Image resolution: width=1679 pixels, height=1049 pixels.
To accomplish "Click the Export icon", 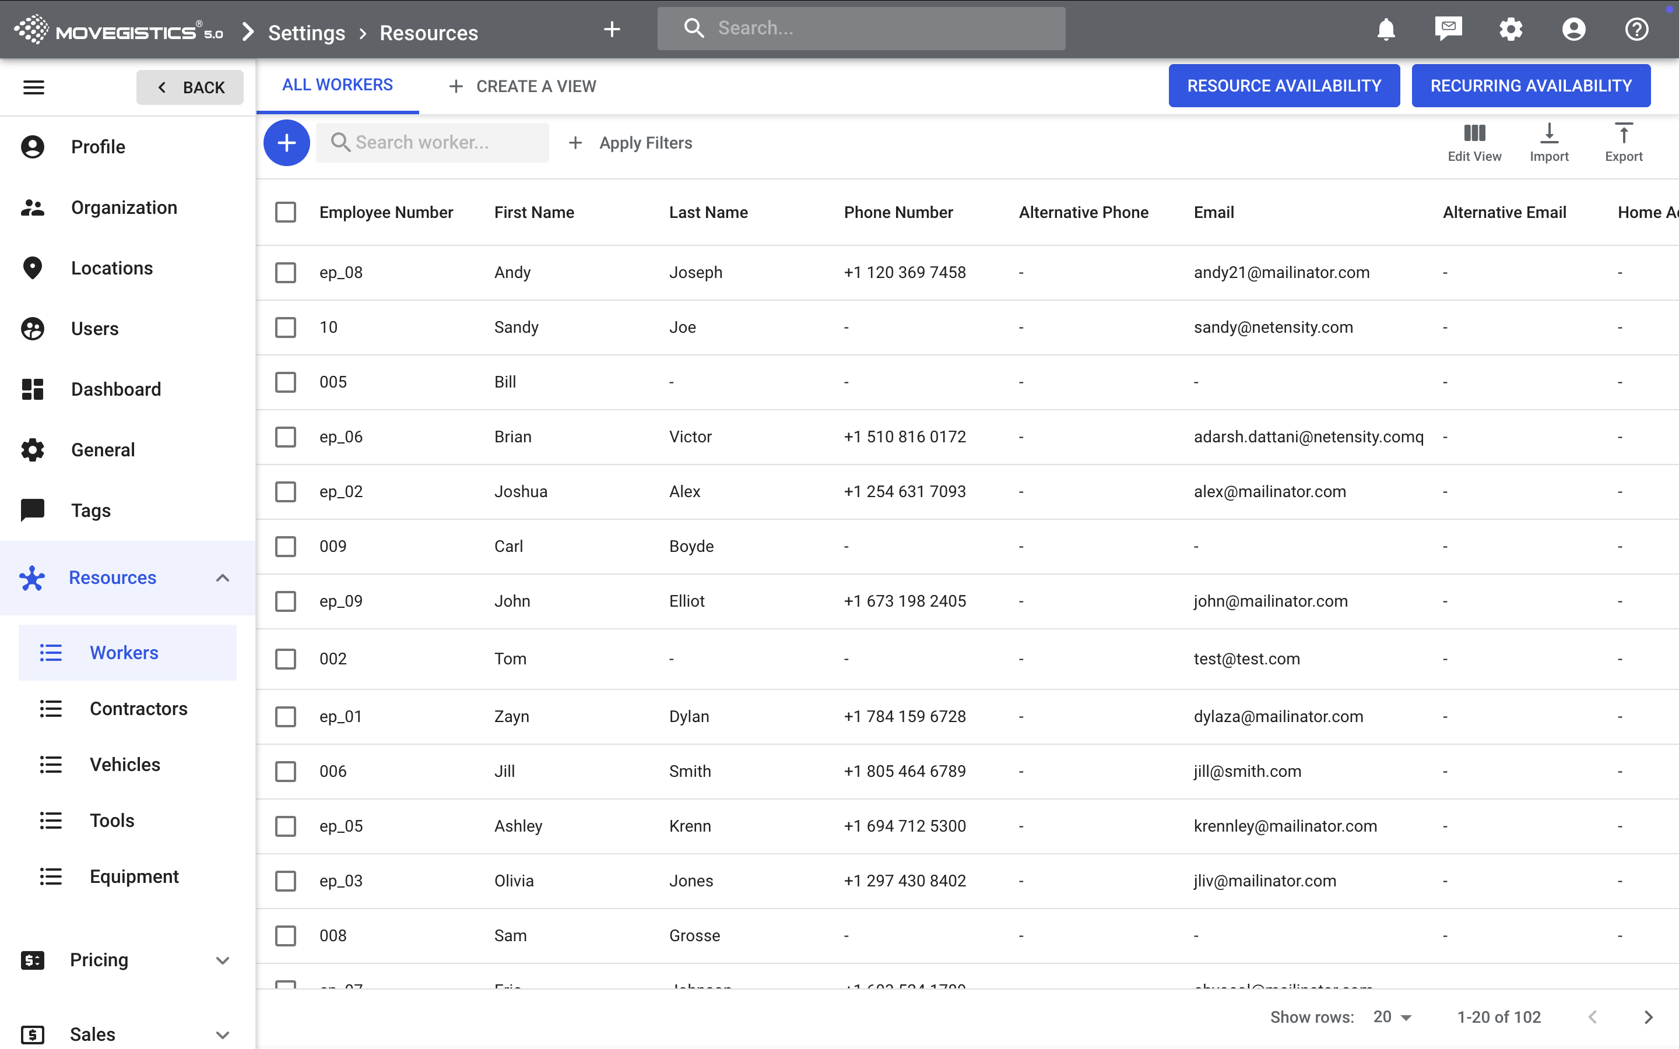I will pyautogui.click(x=1623, y=142).
